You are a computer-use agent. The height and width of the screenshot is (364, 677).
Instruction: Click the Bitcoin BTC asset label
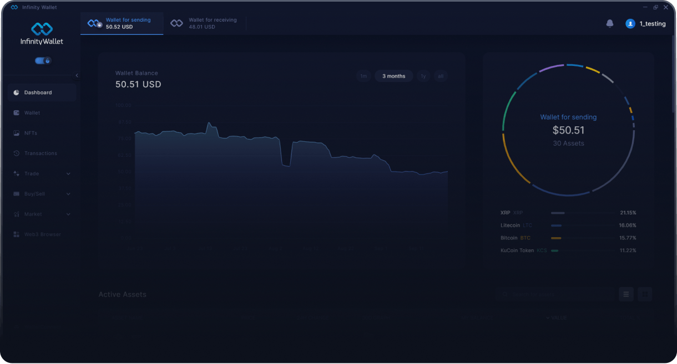516,238
